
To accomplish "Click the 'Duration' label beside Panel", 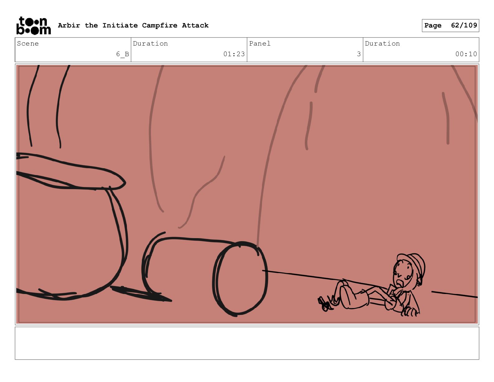I will click(382, 43).
